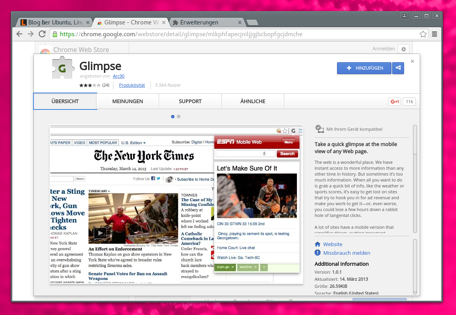
Task: Click the blue Hinzufügen button
Action: (x=364, y=68)
